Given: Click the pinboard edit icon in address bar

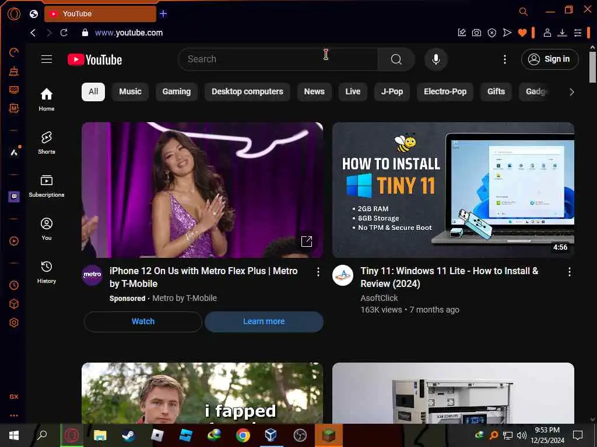Looking at the screenshot, I should pos(462,33).
